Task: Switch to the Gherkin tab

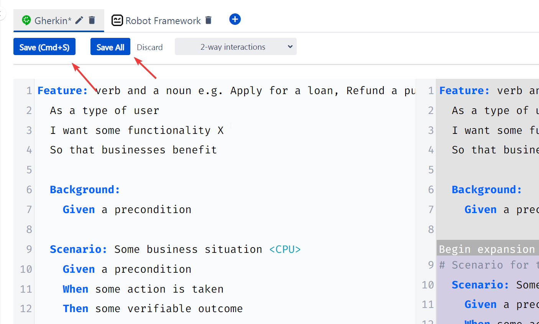Action: tap(53, 21)
